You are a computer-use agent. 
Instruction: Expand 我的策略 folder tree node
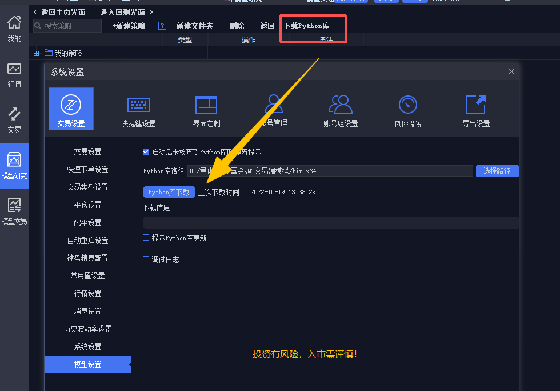[x=37, y=53]
